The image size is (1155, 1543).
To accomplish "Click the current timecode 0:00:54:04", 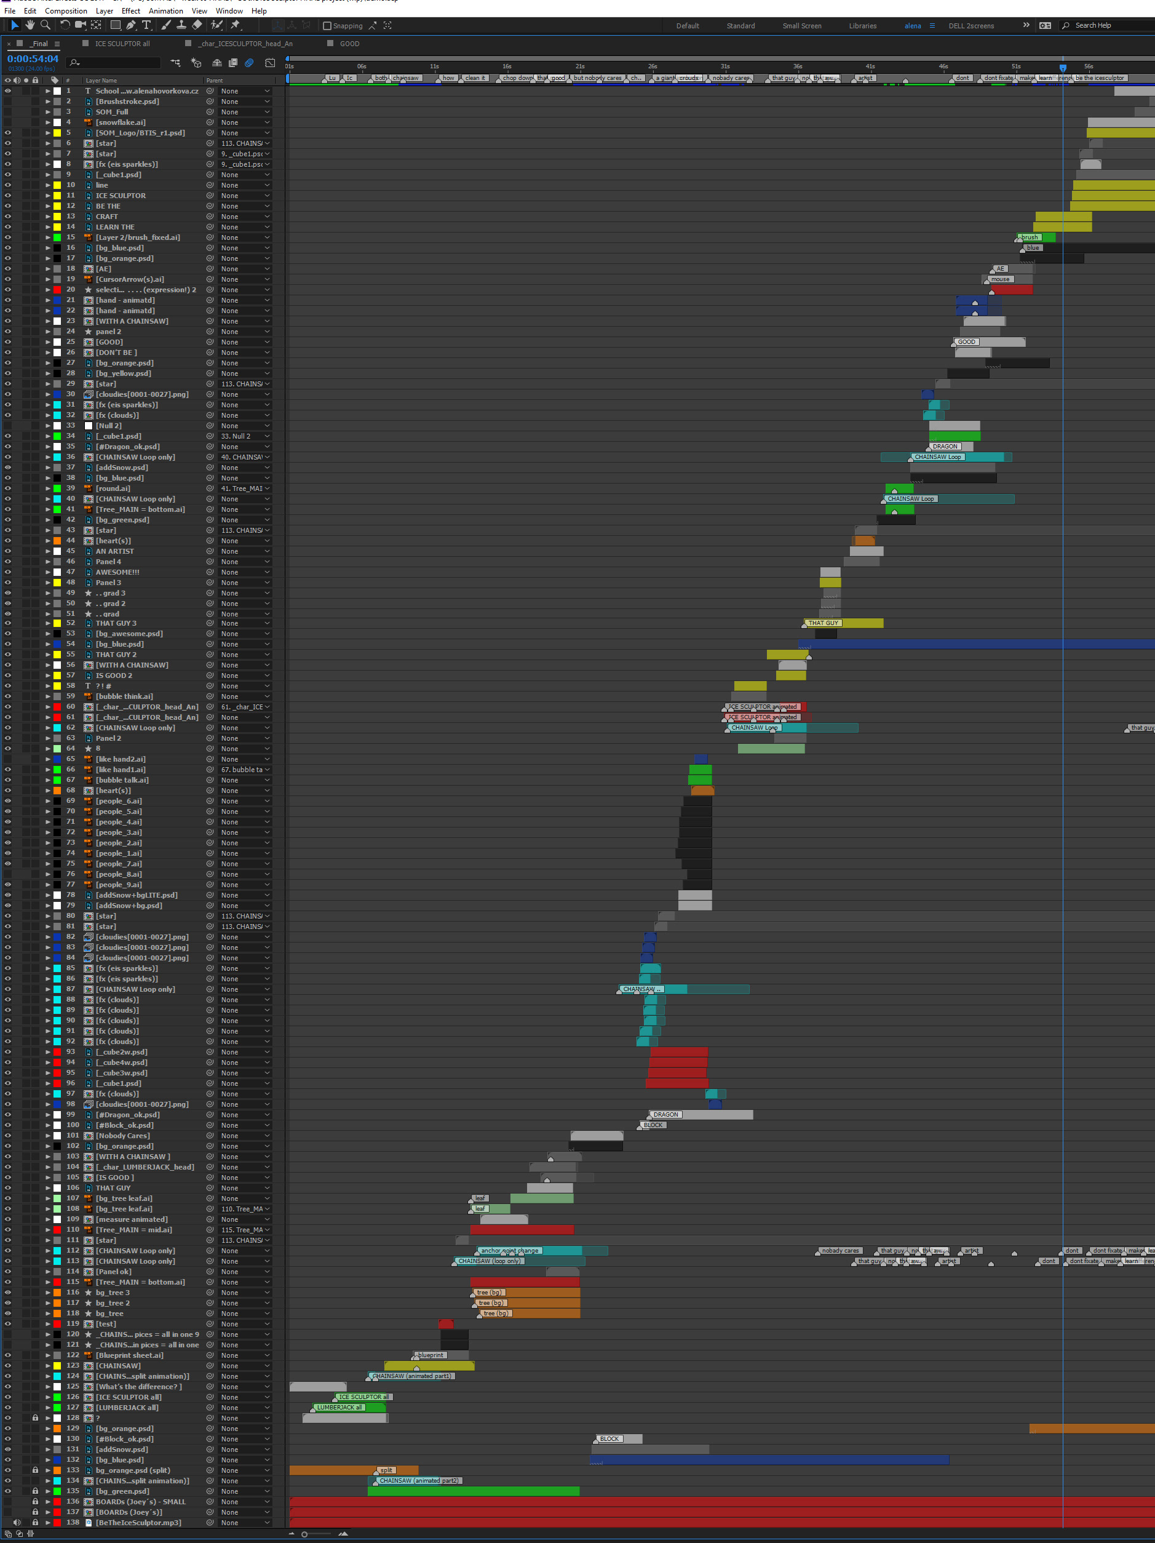I will point(33,59).
